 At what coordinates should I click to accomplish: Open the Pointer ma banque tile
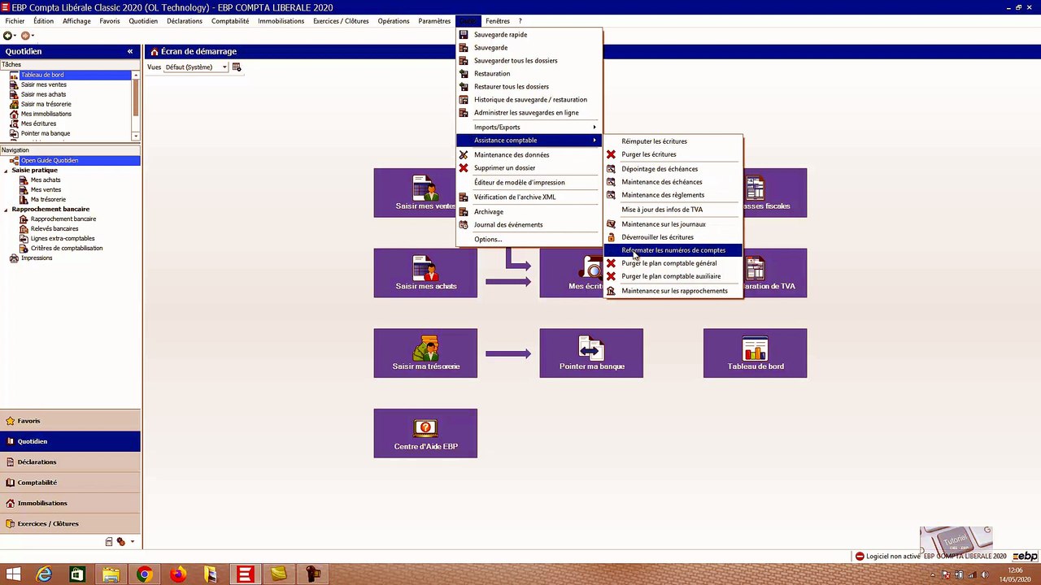[591, 353]
